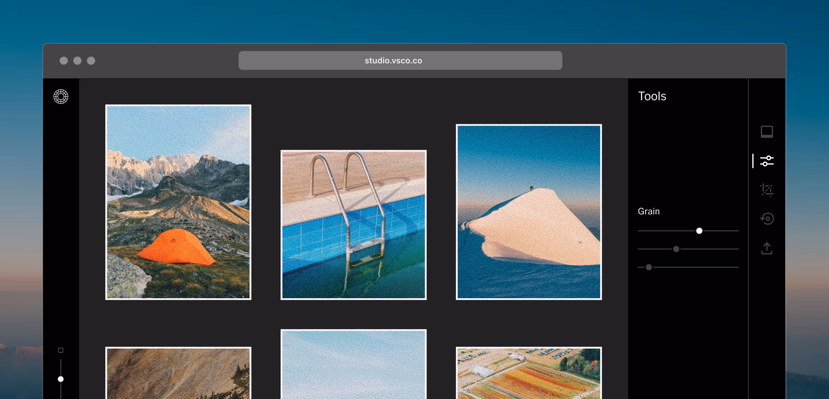The width and height of the screenshot is (829, 399).
Task: Click the Tools panel heading
Action: click(652, 96)
